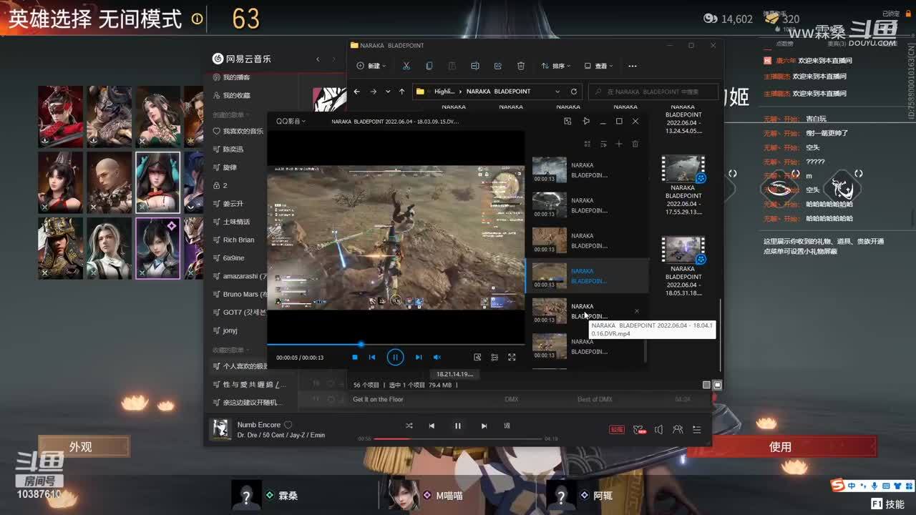Click the sound quality badge in NetEase music
Viewport: 916px width, 515px height.
coord(617,430)
